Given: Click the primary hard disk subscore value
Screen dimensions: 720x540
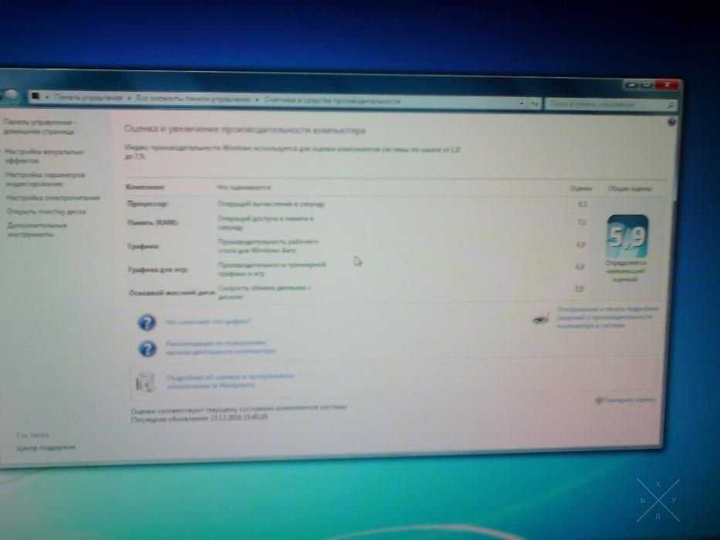Looking at the screenshot, I should click(579, 289).
